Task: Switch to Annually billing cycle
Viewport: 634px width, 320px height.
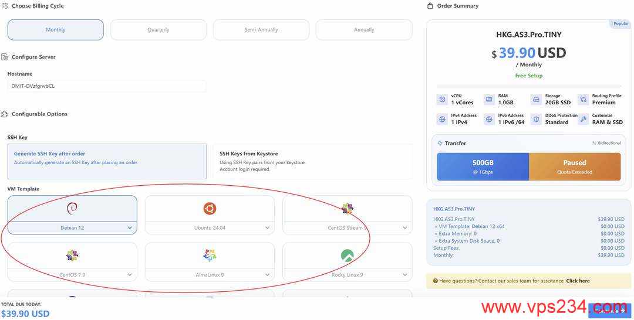Action: (364, 30)
